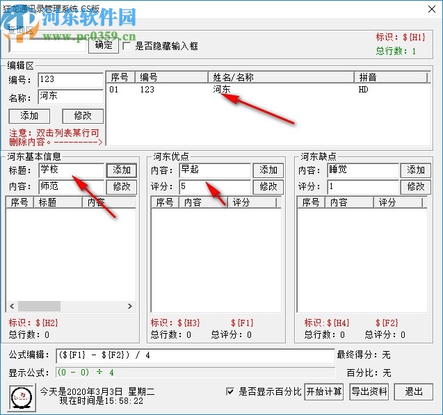Click the 编号 input field containing 123
Image resolution: width=443 pixels, height=415 pixels.
tap(71, 80)
